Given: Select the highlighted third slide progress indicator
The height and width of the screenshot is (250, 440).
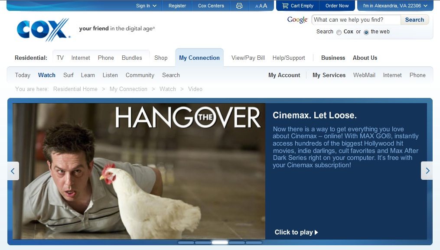Looking at the screenshot, I should coord(220,244).
